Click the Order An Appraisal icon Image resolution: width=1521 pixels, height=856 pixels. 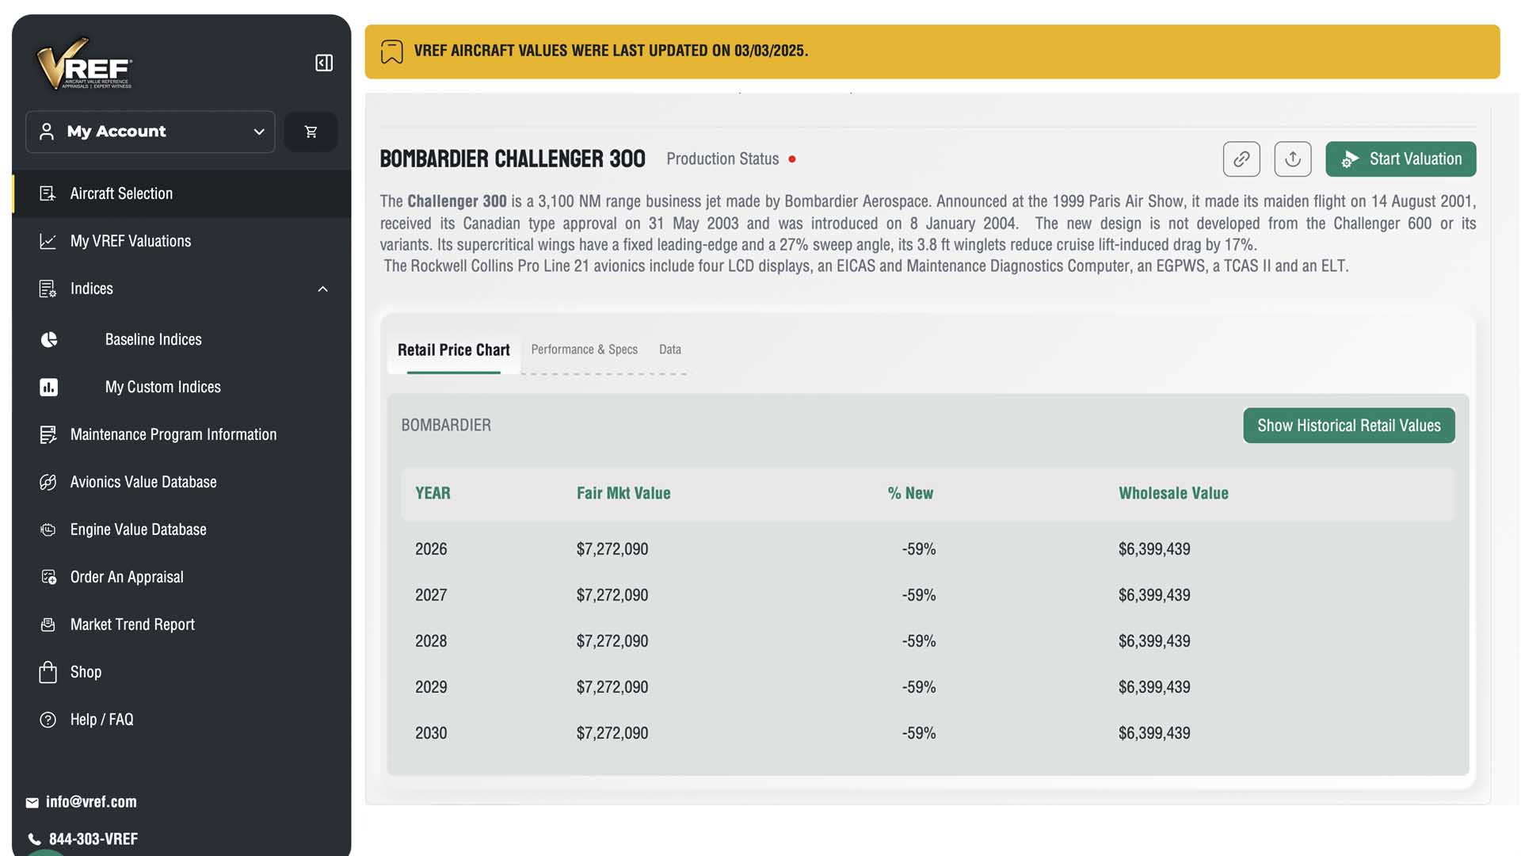click(48, 577)
